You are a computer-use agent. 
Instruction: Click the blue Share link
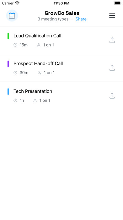coord(81,19)
